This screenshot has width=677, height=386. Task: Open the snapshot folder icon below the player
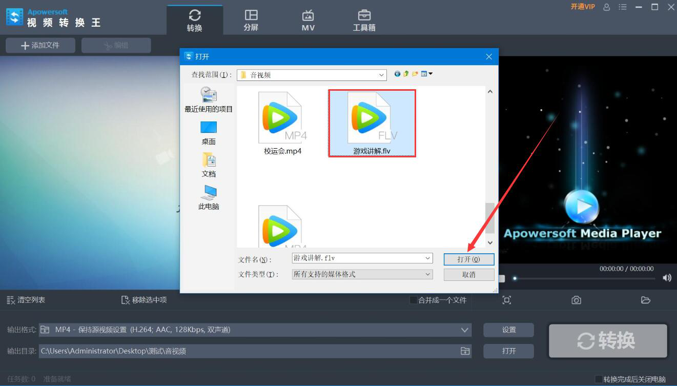pyautogui.click(x=646, y=300)
